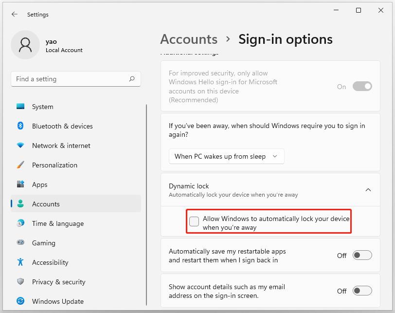Screen dimensions: 395x313
Task: Go to Privacy & security section
Action: tap(58, 282)
